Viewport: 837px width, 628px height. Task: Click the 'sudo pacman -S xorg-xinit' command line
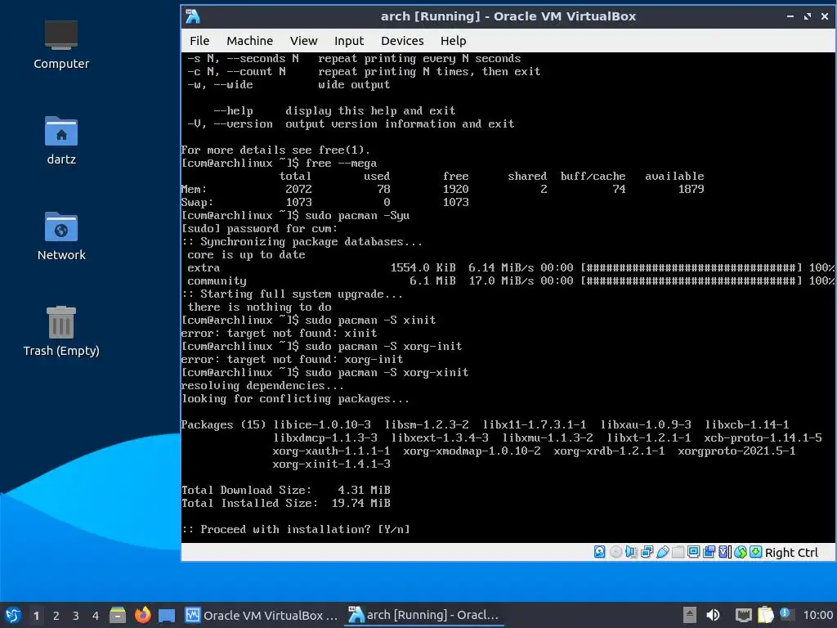[x=325, y=372]
